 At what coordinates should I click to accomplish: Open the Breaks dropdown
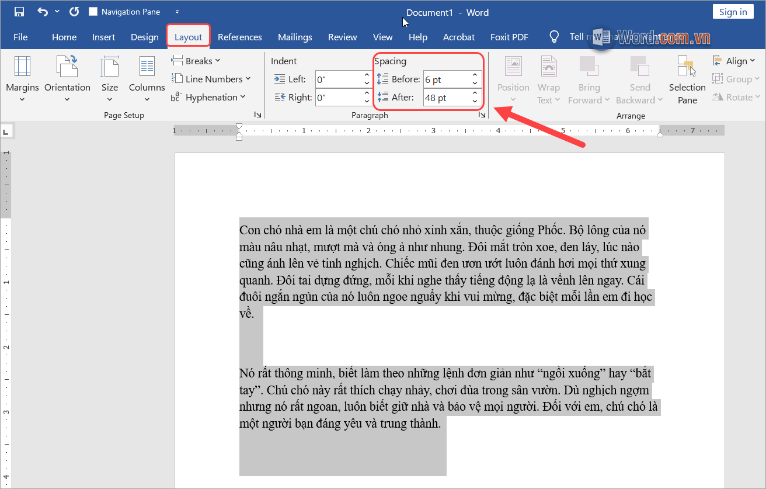[196, 60]
